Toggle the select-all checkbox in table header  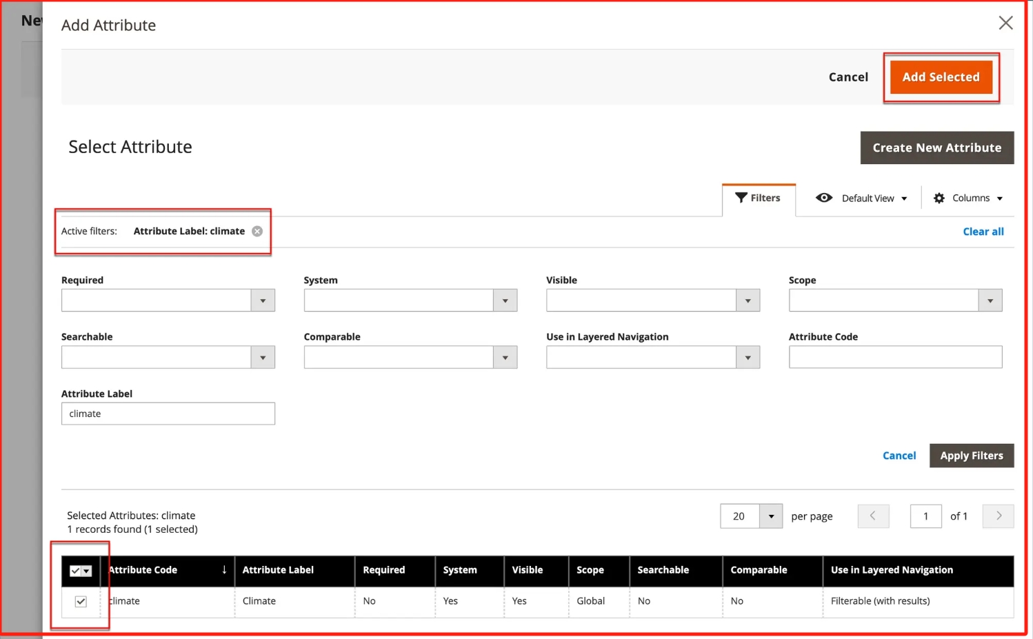click(x=76, y=571)
